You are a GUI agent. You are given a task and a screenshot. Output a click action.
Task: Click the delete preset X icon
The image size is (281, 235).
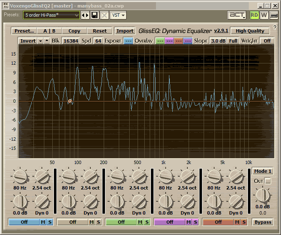(x=104, y=15)
